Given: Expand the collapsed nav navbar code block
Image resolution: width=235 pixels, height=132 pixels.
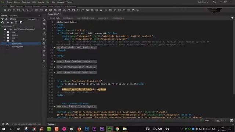Looking at the screenshot, I should click(x=55, y=61).
